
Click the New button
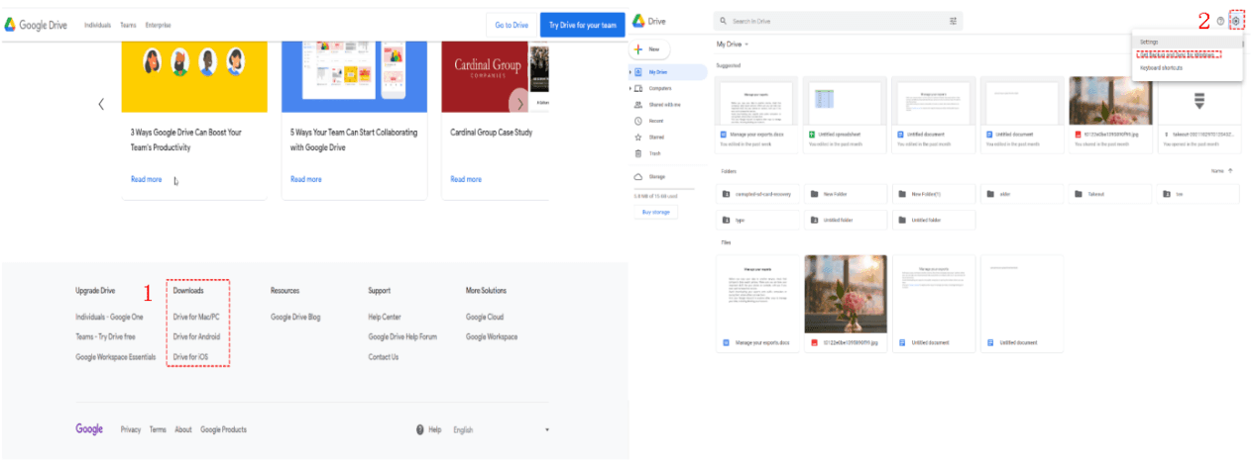650,48
